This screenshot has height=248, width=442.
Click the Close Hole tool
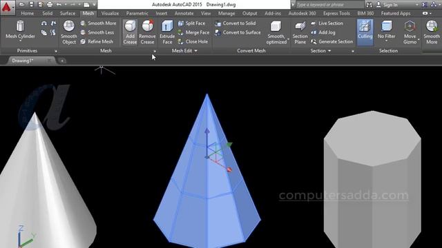(x=193, y=41)
